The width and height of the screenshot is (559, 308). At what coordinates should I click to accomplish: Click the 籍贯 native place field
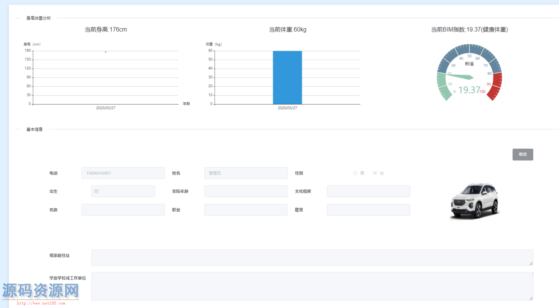pos(368,210)
